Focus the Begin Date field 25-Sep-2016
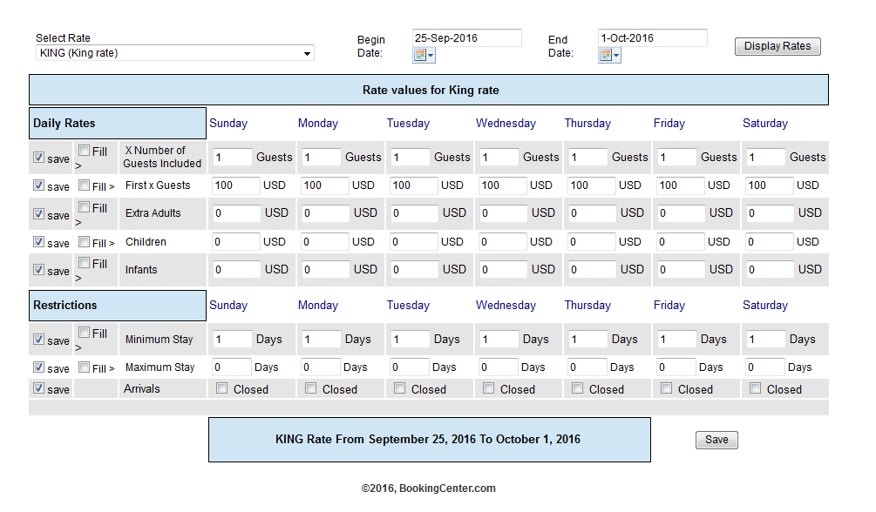This screenshot has height=512, width=876. [x=466, y=38]
